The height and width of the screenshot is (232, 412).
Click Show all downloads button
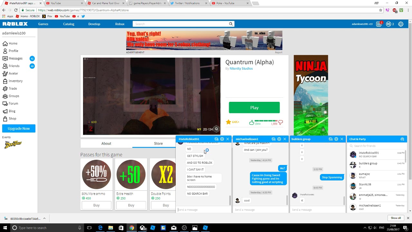(x=396, y=218)
